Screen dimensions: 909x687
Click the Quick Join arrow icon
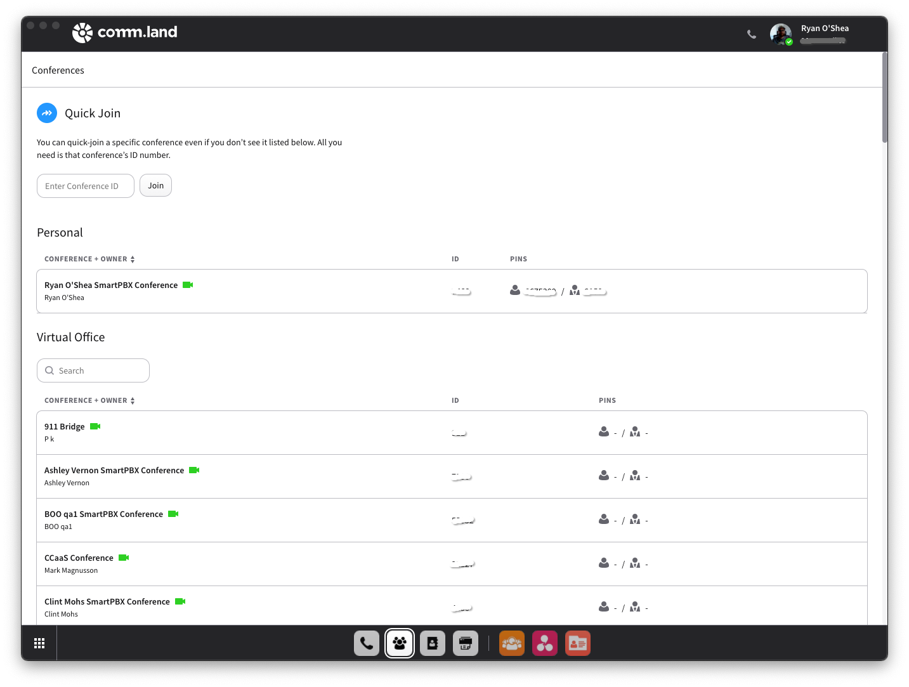coord(47,113)
